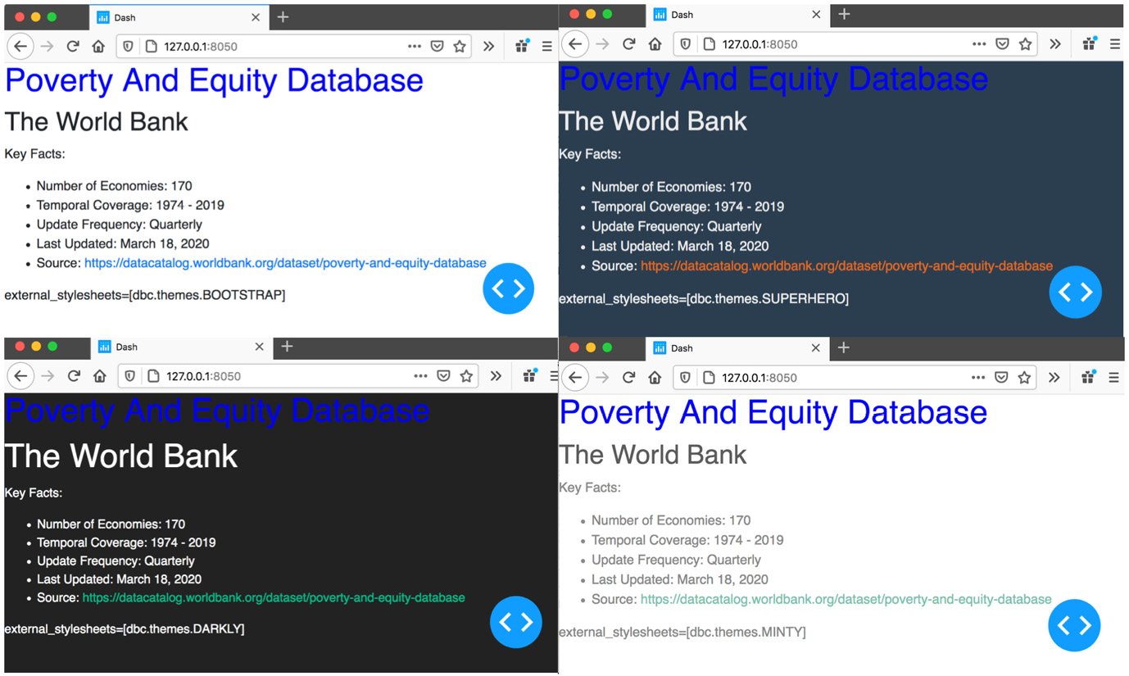This screenshot has width=1129, height=676.
Task: Open a new tab in MINTY window
Action: [x=843, y=348]
